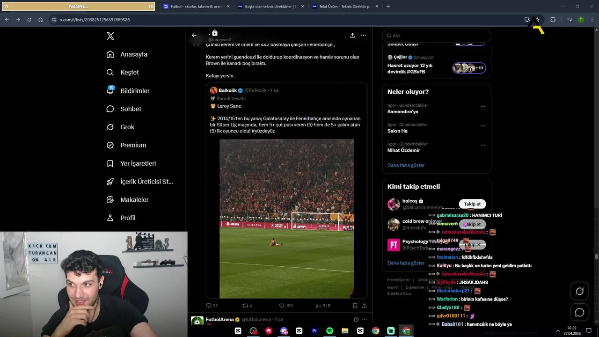
Task: Open the stadium photo in the tweet
Action: [286, 219]
